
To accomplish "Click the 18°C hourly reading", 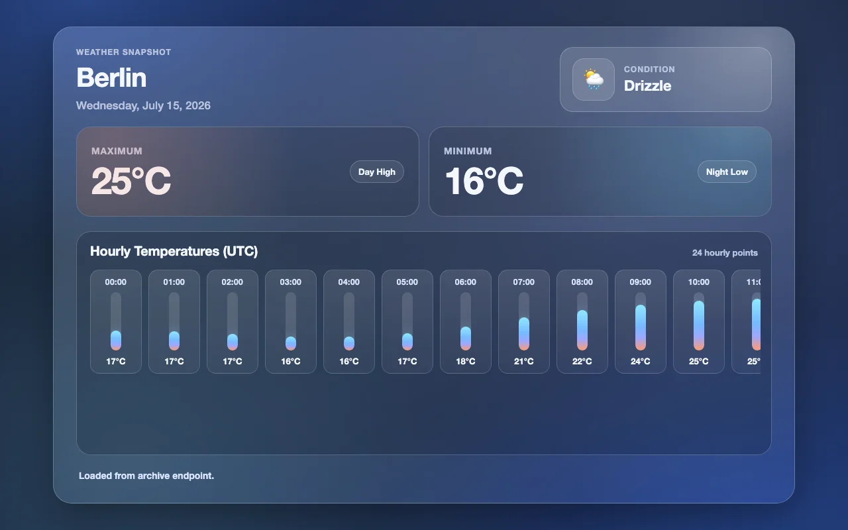I will pyautogui.click(x=466, y=362).
